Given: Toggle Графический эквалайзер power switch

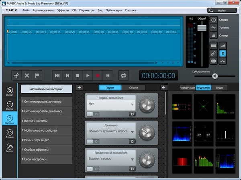Looking at the screenshot, I should (93, 169).
